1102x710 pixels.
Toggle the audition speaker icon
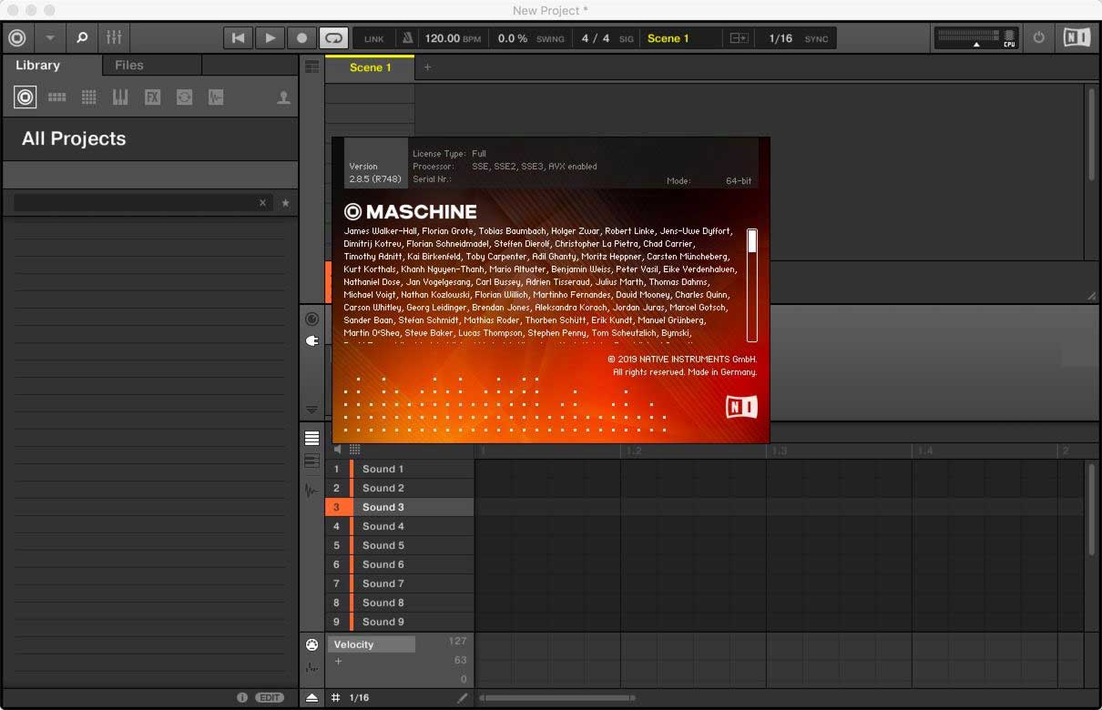coord(338,450)
